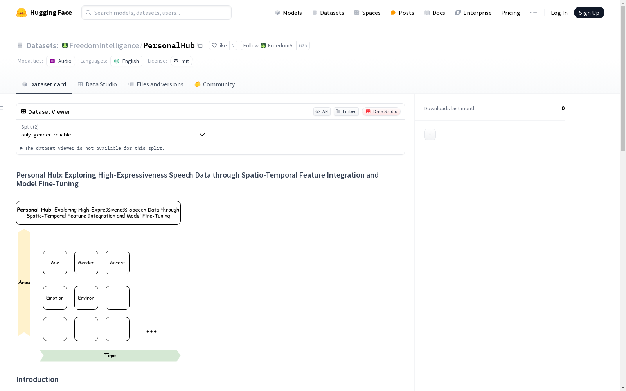Click the Personal Hub title heading
626x391 pixels.
tap(198, 179)
